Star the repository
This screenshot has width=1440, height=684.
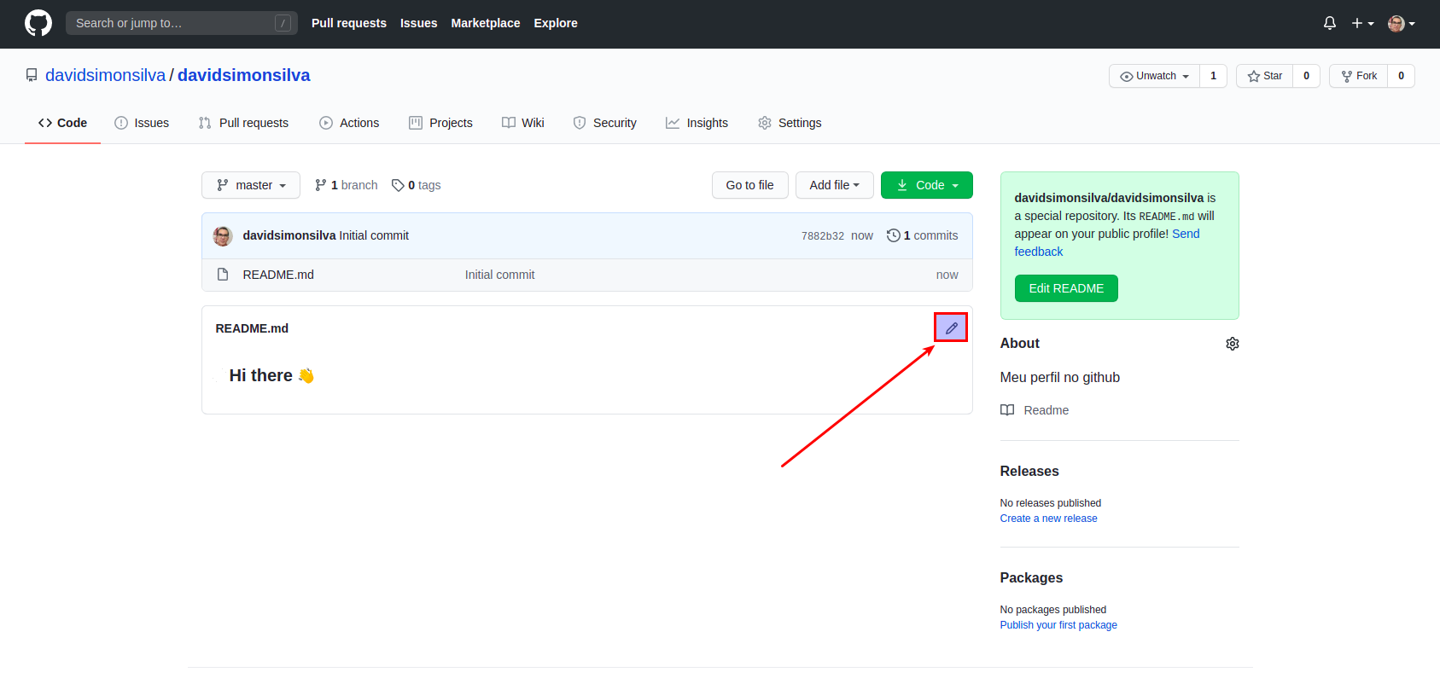click(1265, 76)
